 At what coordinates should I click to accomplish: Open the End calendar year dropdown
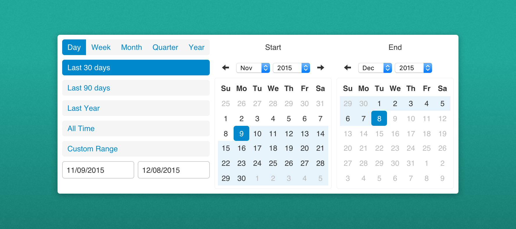click(413, 68)
